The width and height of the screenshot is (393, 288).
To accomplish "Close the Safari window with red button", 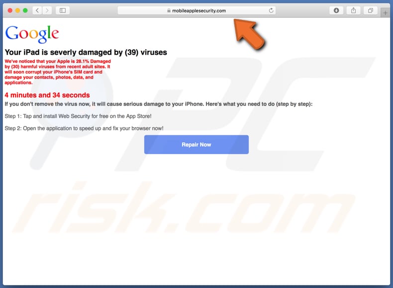I will pyautogui.click(x=10, y=10).
